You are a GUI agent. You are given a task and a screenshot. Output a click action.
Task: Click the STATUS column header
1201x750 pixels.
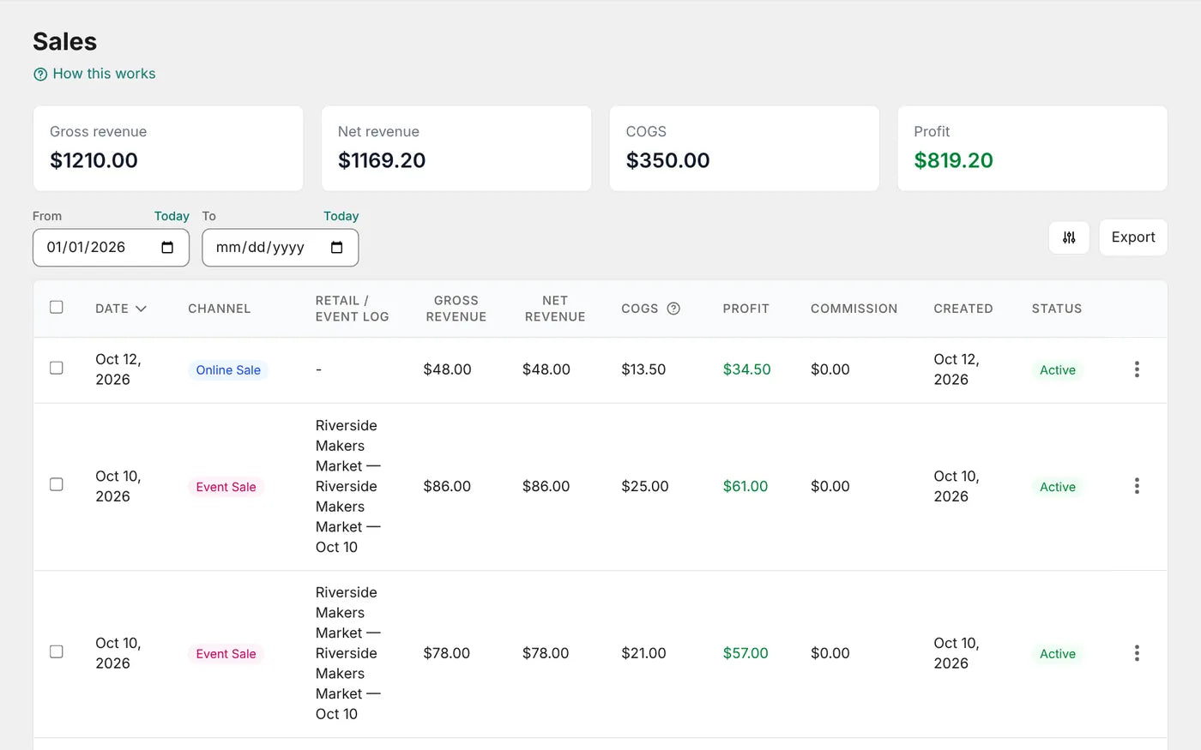[1057, 309]
